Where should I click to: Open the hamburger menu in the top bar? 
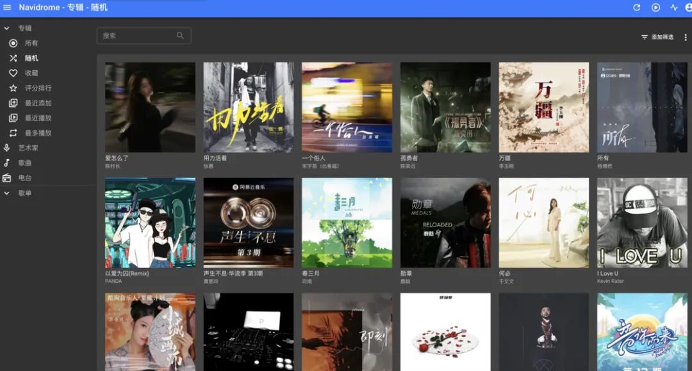point(8,8)
